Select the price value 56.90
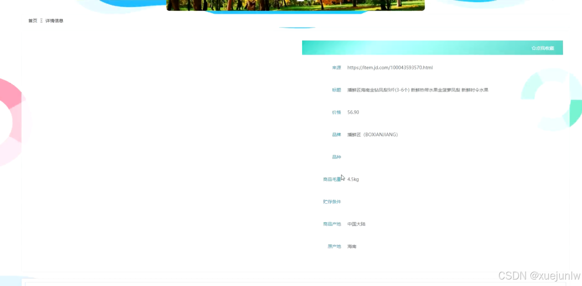 [353, 112]
